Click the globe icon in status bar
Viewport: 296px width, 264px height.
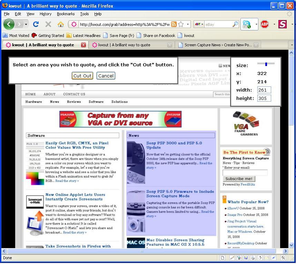point(239,258)
